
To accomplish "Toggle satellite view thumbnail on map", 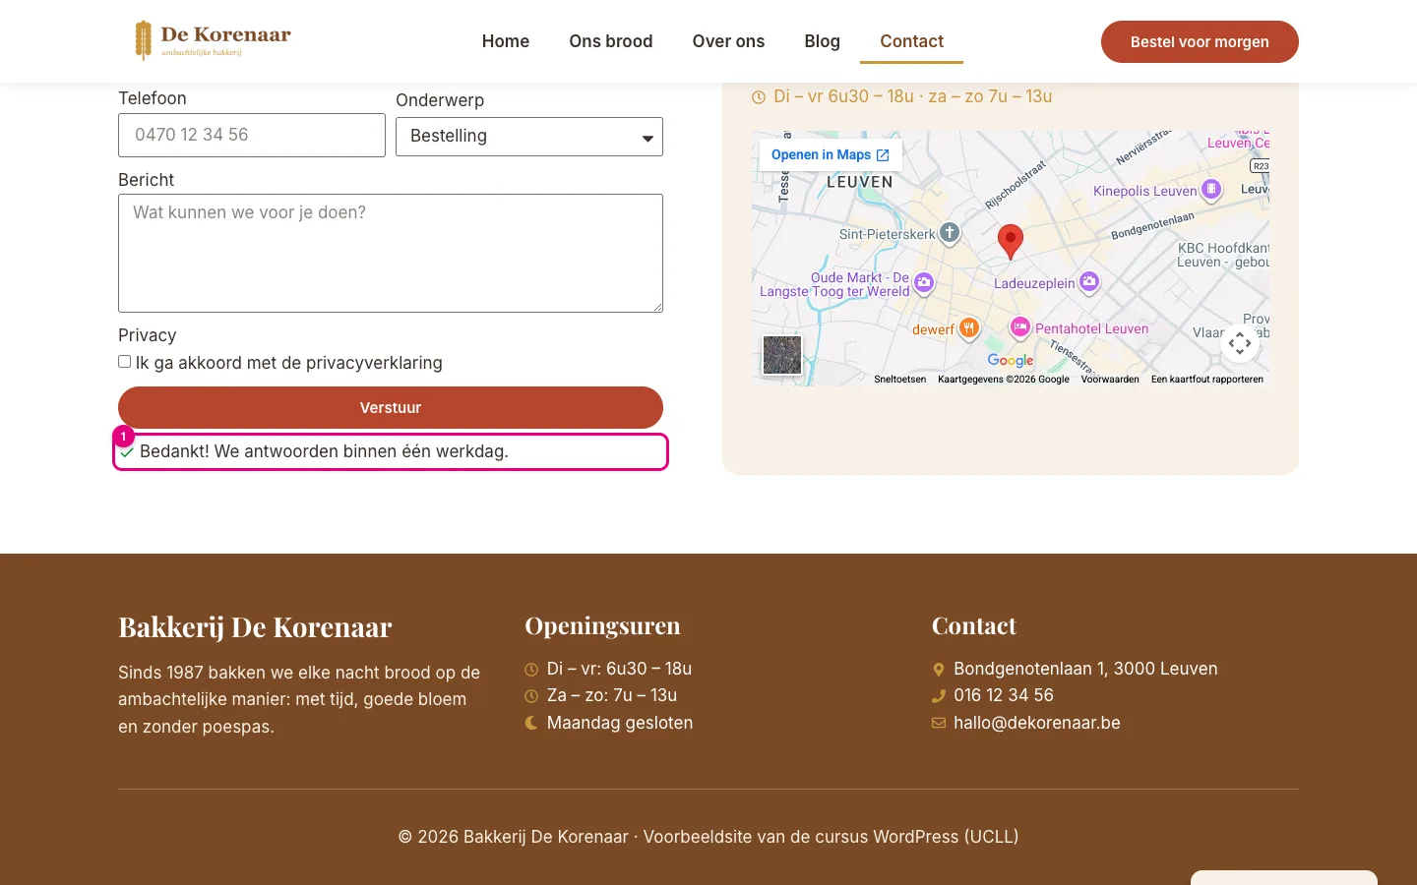I will pyautogui.click(x=782, y=355).
